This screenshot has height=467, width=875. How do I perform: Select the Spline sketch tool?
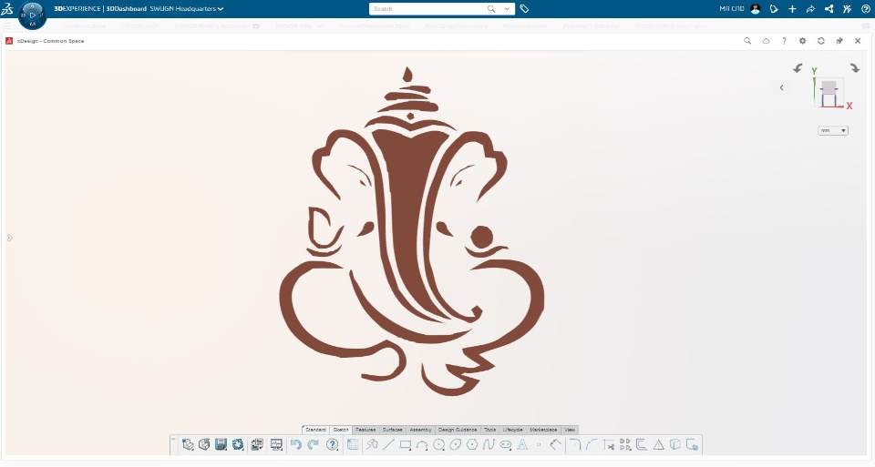[489, 444]
